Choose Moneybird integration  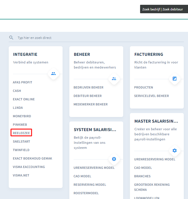coord(22,116)
